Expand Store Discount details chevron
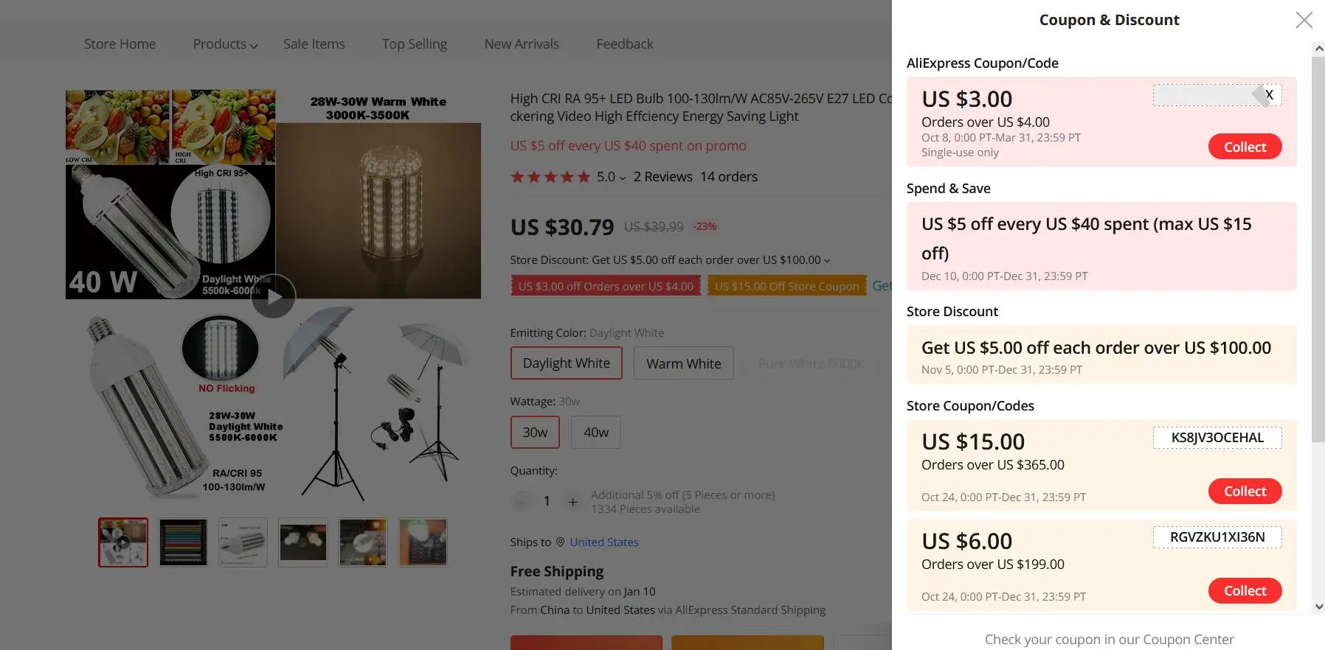 827,261
